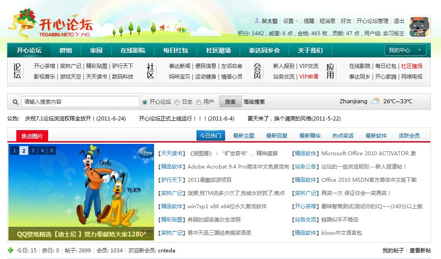Switch to the 活跃会员 tab
Viewport: 441px width, 259px height.
(409, 135)
